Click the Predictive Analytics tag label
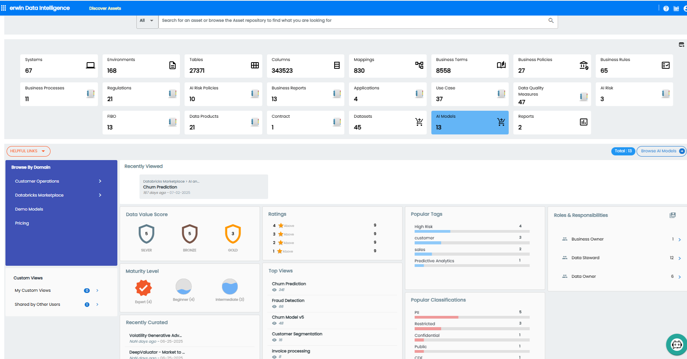 tap(434, 261)
